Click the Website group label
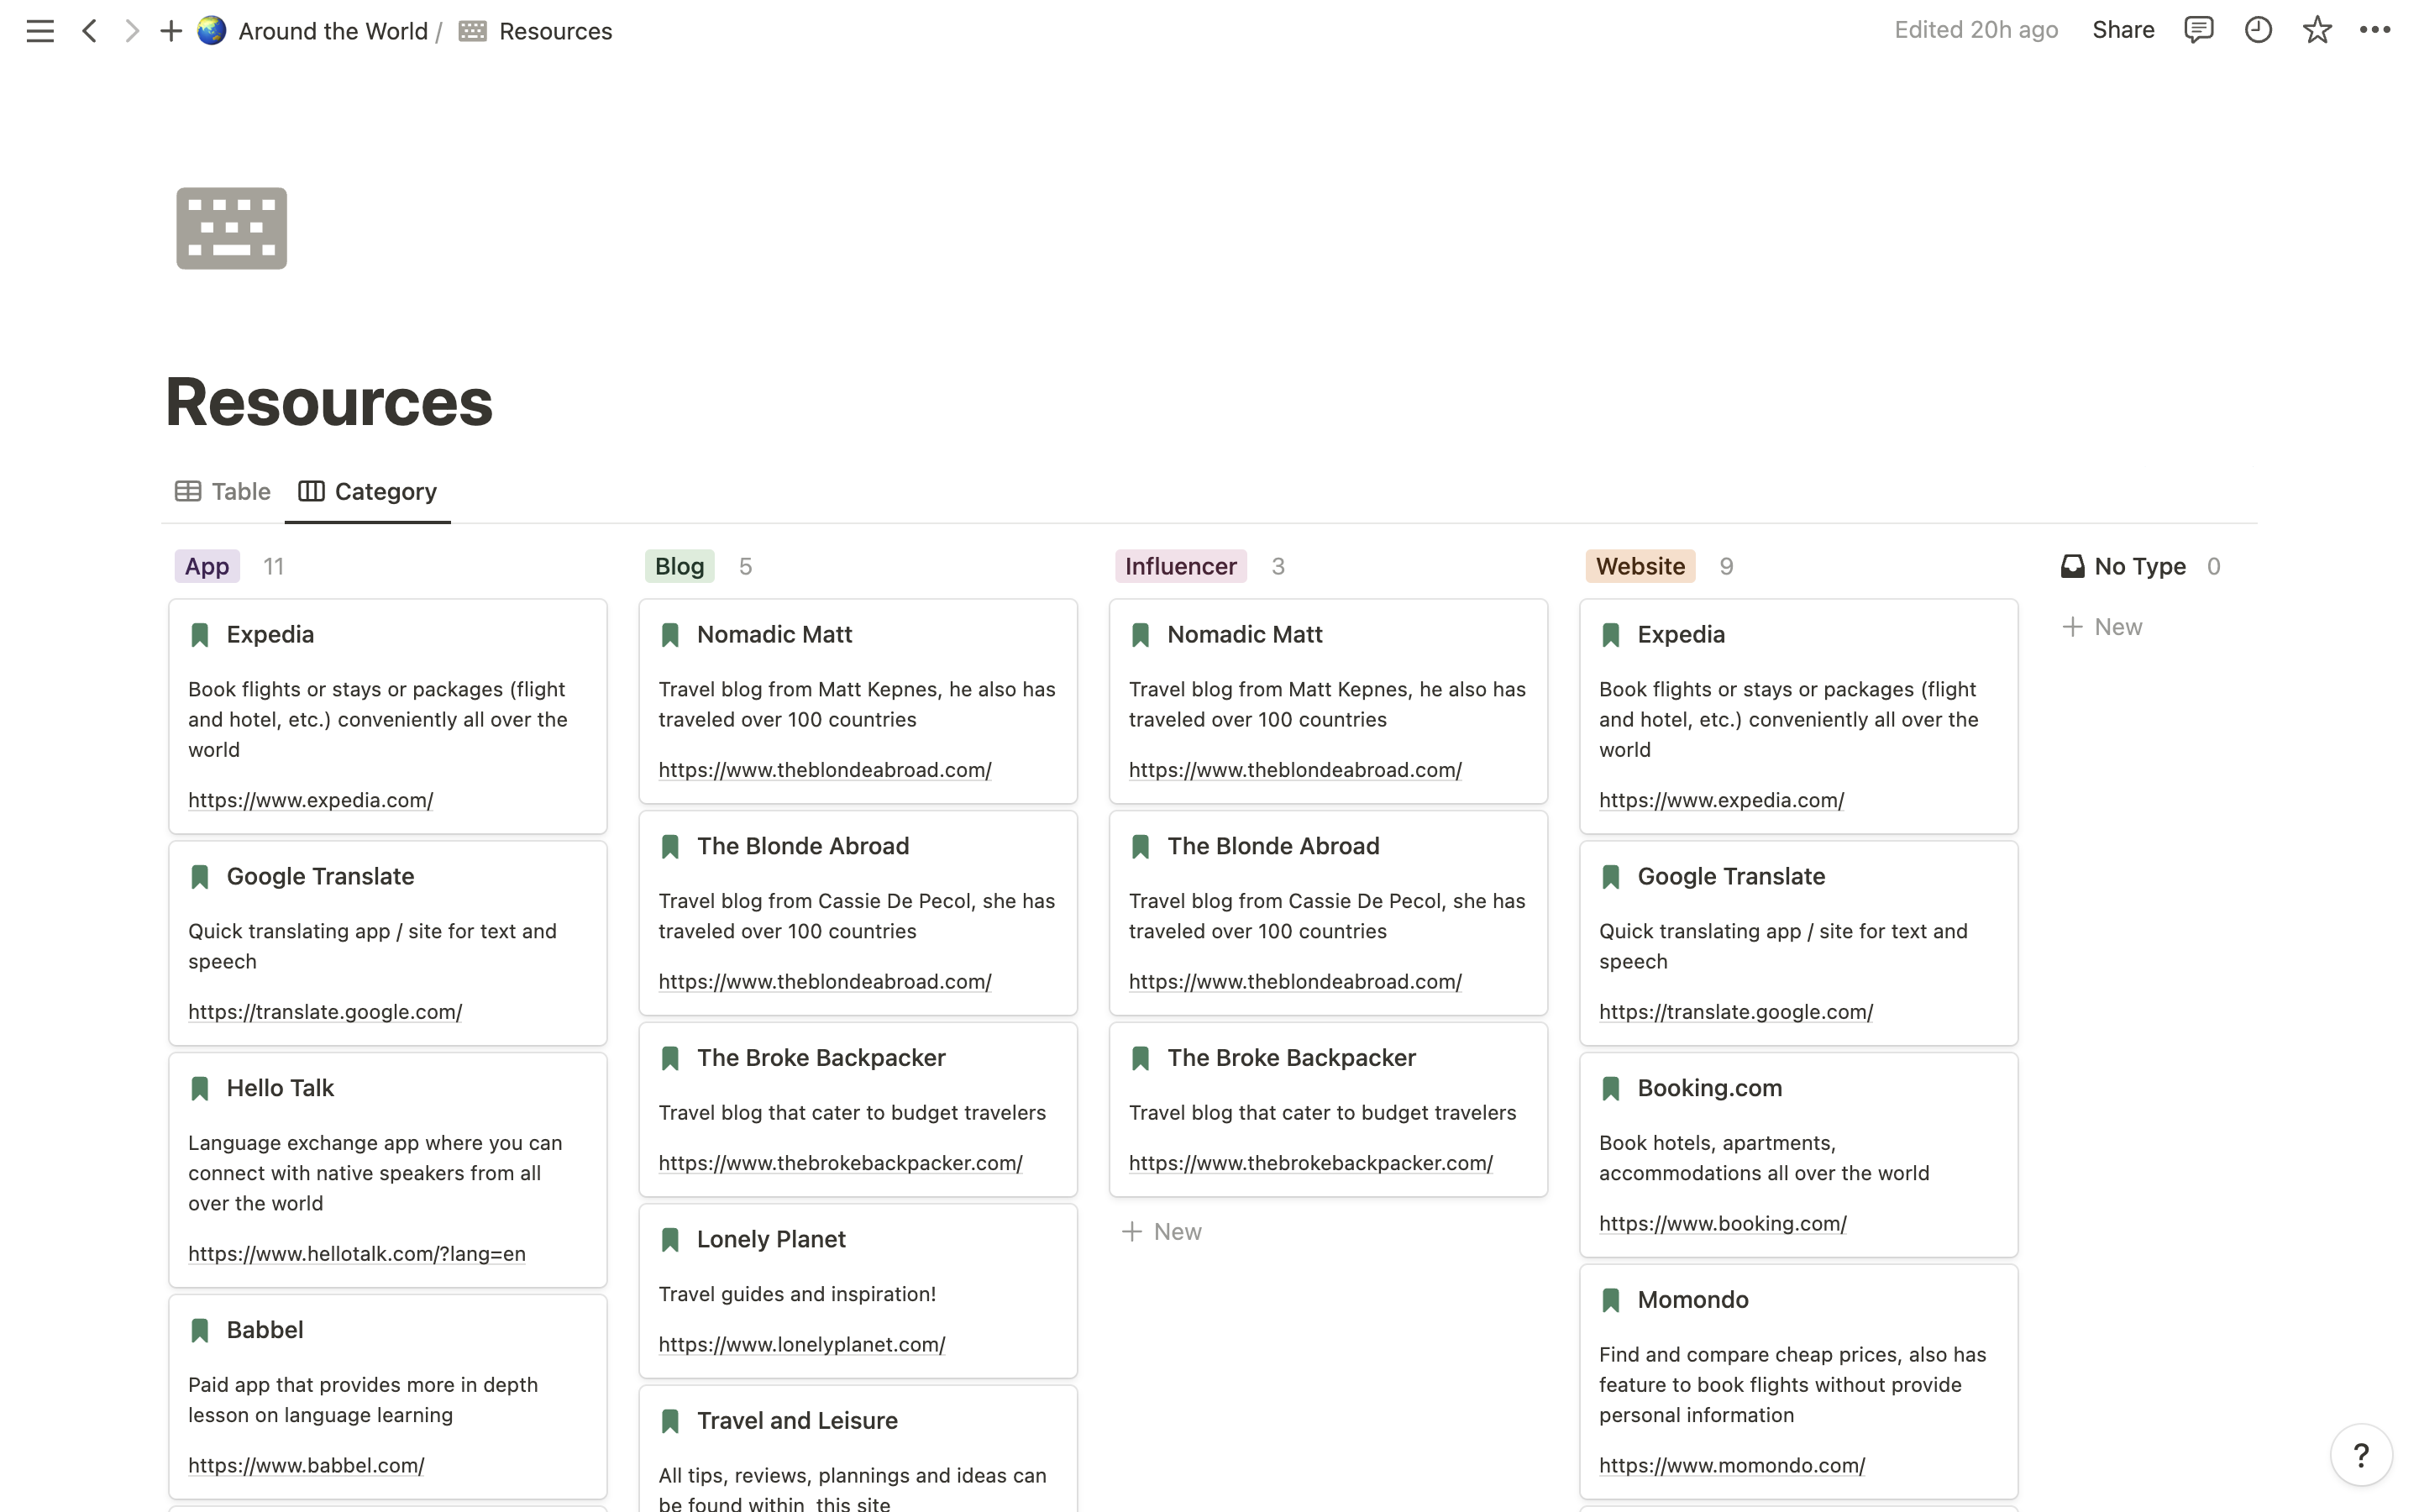Viewport: 2419px width, 1512px height. coord(1640,566)
